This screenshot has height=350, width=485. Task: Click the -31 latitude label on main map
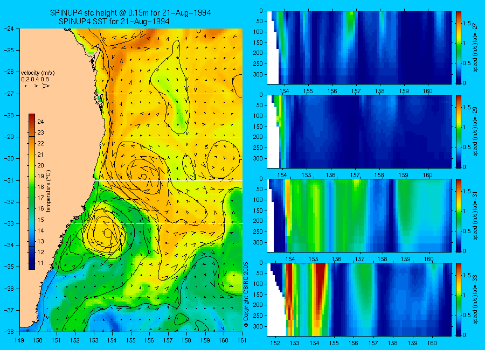[9, 180]
